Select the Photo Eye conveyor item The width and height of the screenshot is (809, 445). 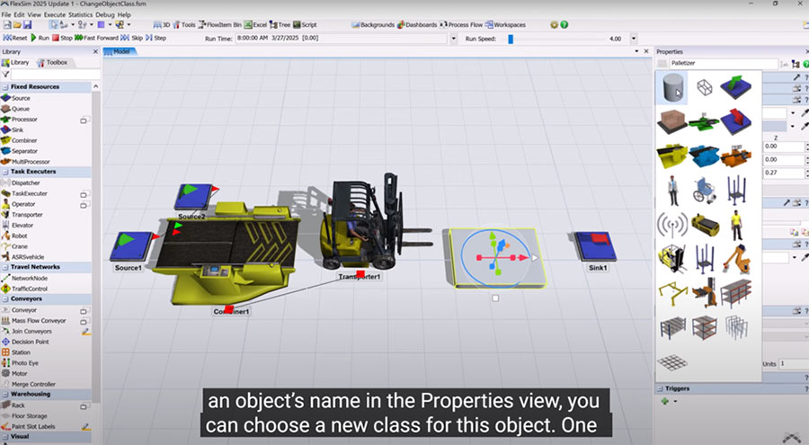(26, 362)
